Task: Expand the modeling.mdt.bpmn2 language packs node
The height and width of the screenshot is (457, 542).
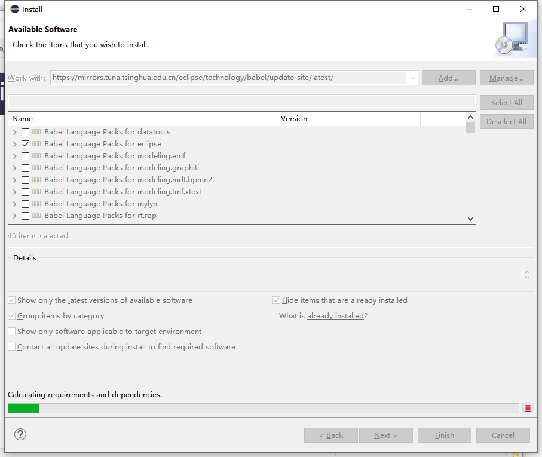Action: pos(14,180)
